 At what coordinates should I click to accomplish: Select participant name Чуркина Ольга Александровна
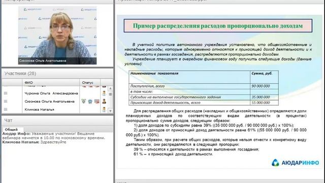click(x=51, y=94)
